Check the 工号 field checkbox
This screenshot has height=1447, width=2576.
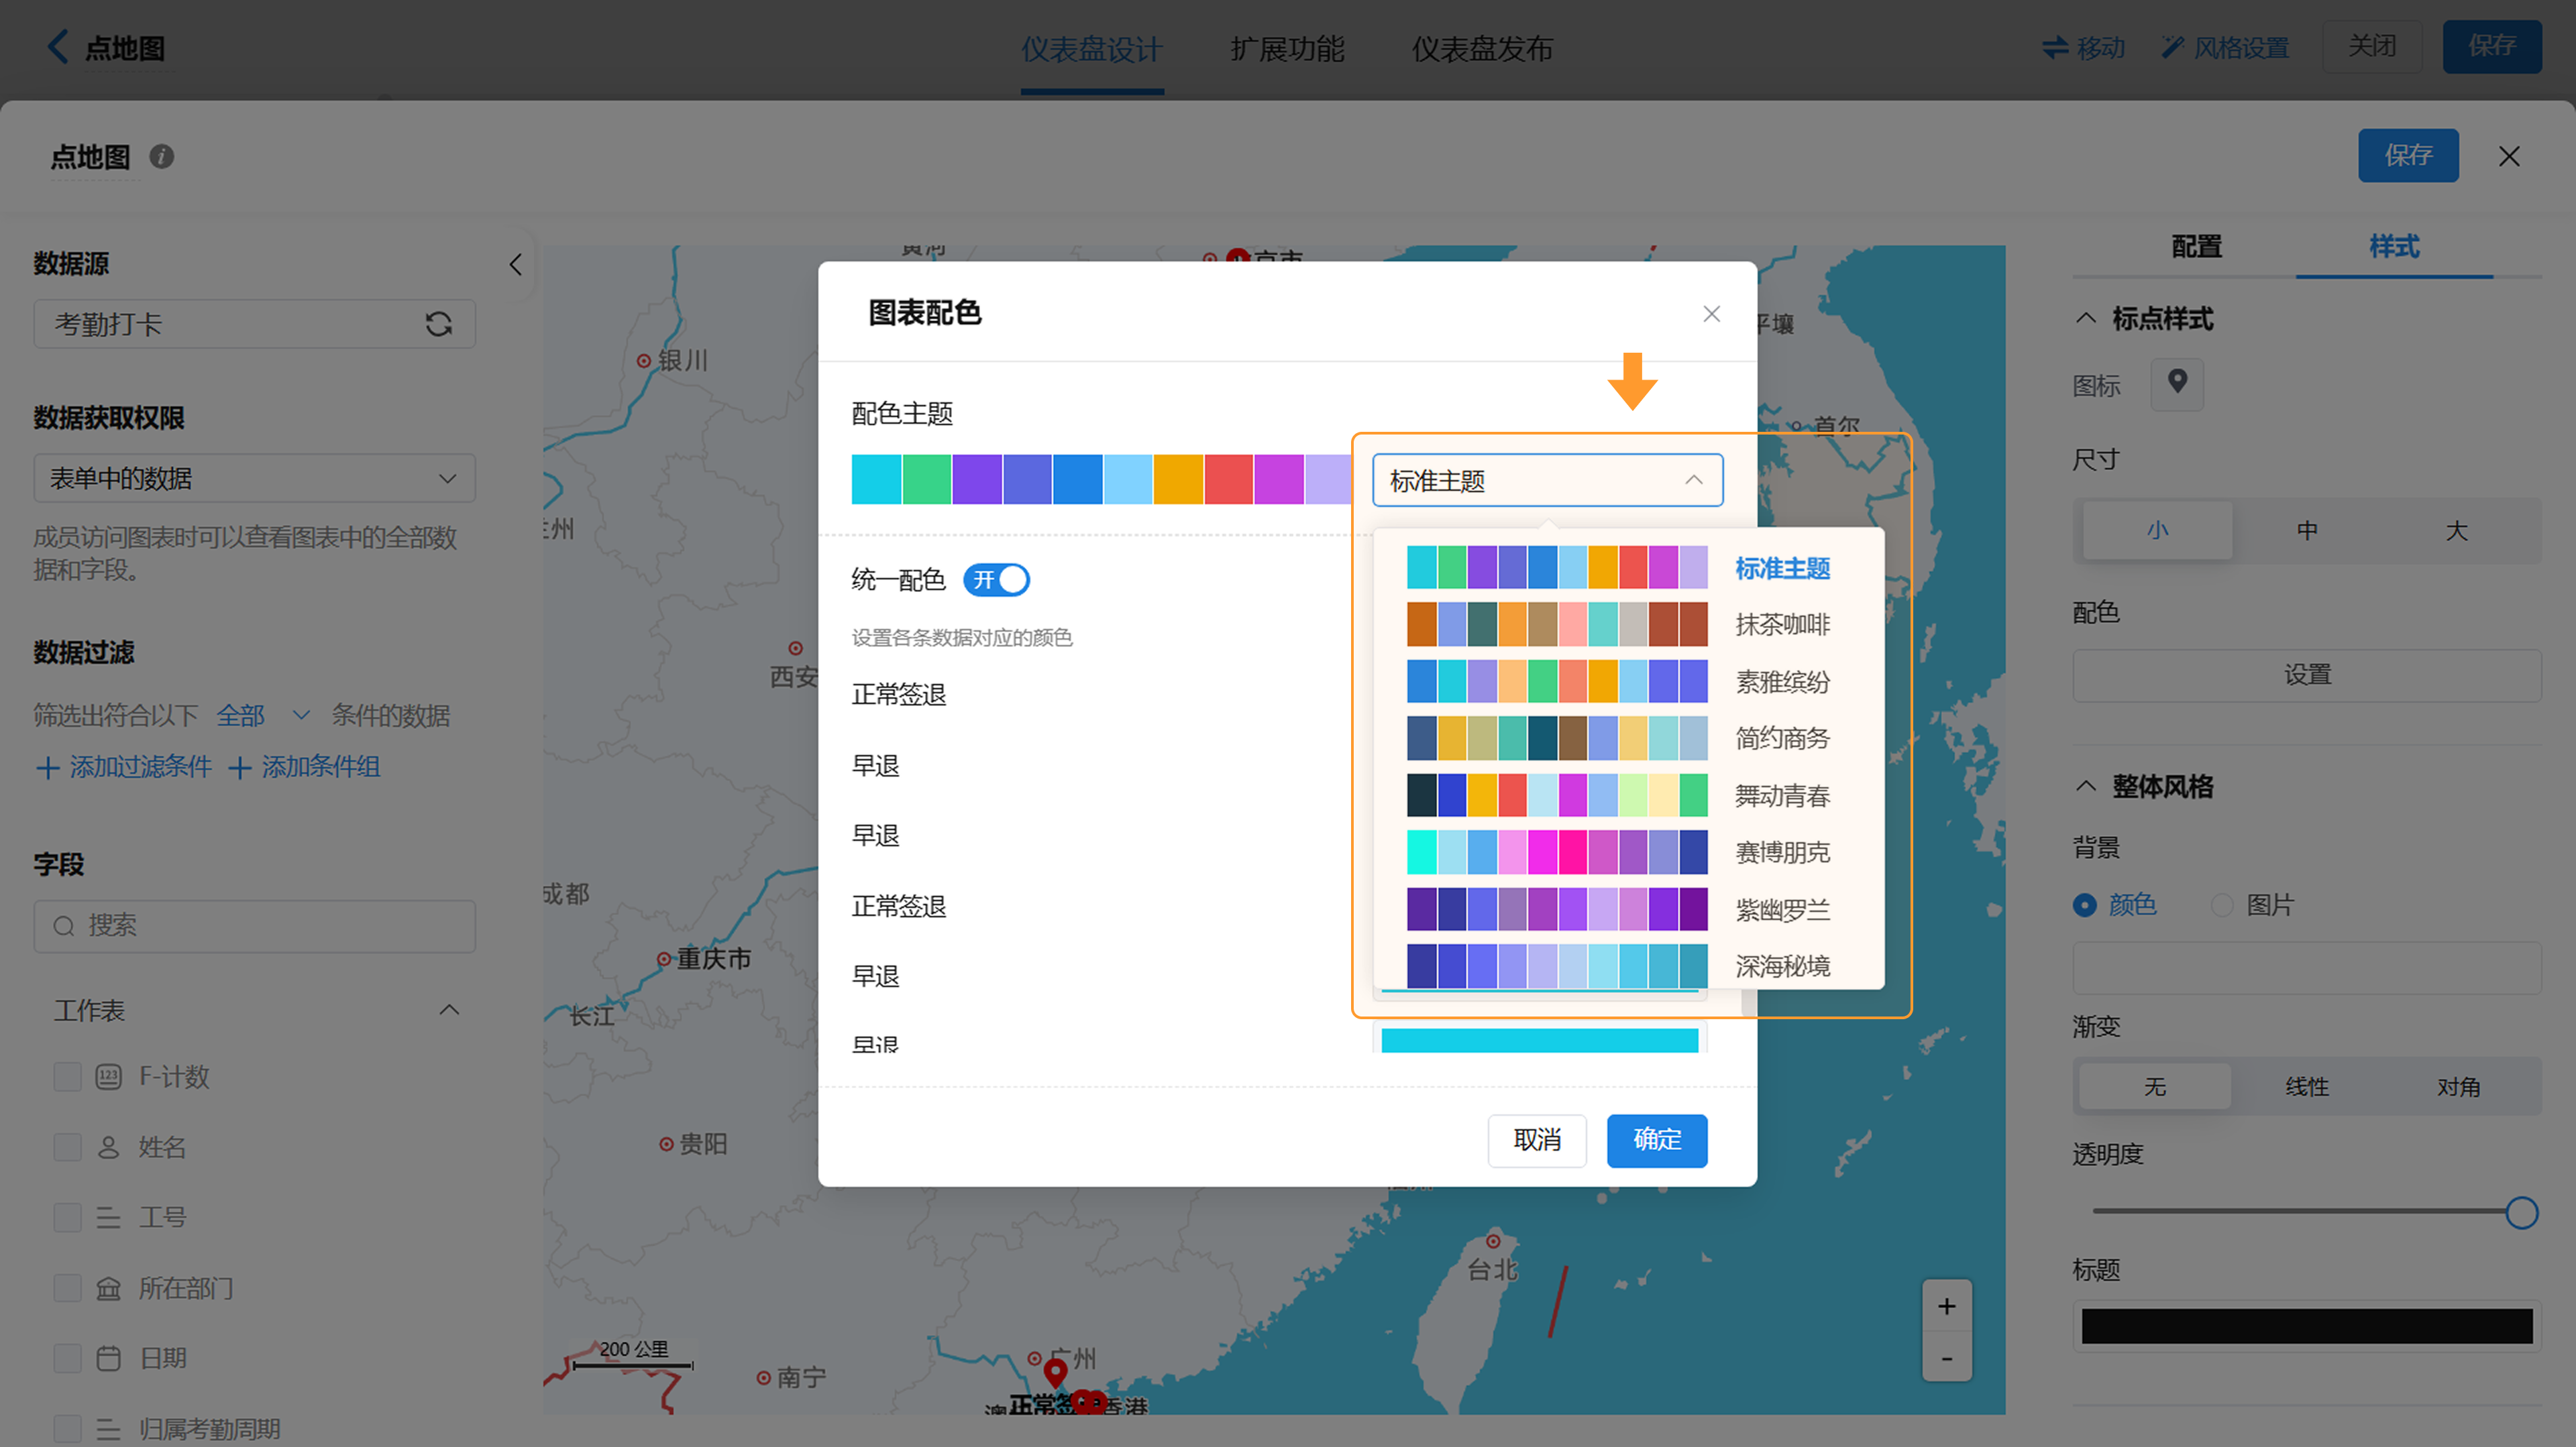pos(67,1217)
